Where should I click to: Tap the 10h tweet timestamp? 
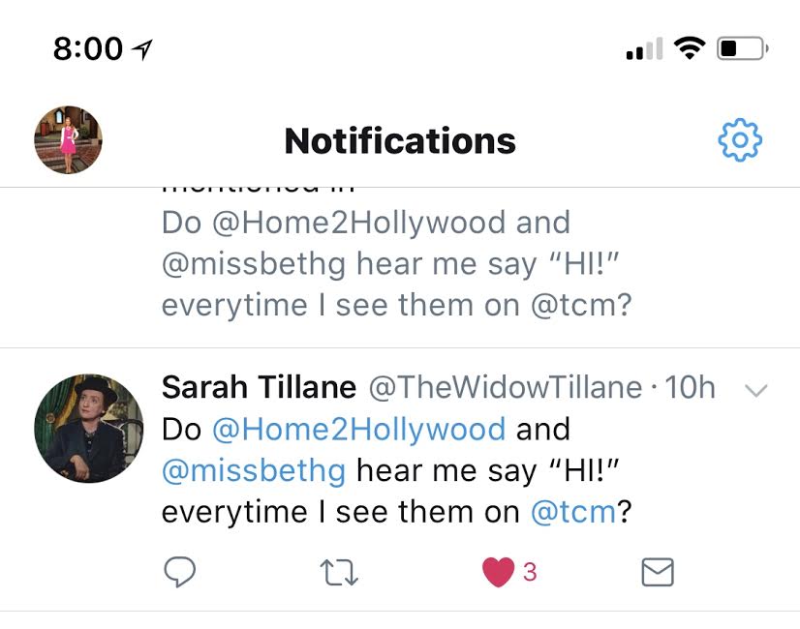point(692,388)
